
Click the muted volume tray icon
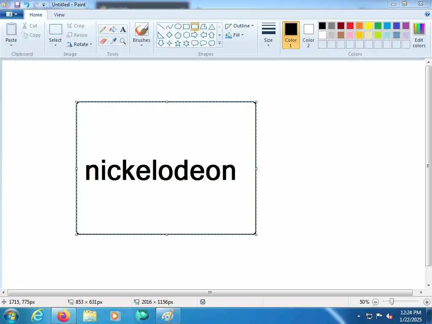click(389, 316)
